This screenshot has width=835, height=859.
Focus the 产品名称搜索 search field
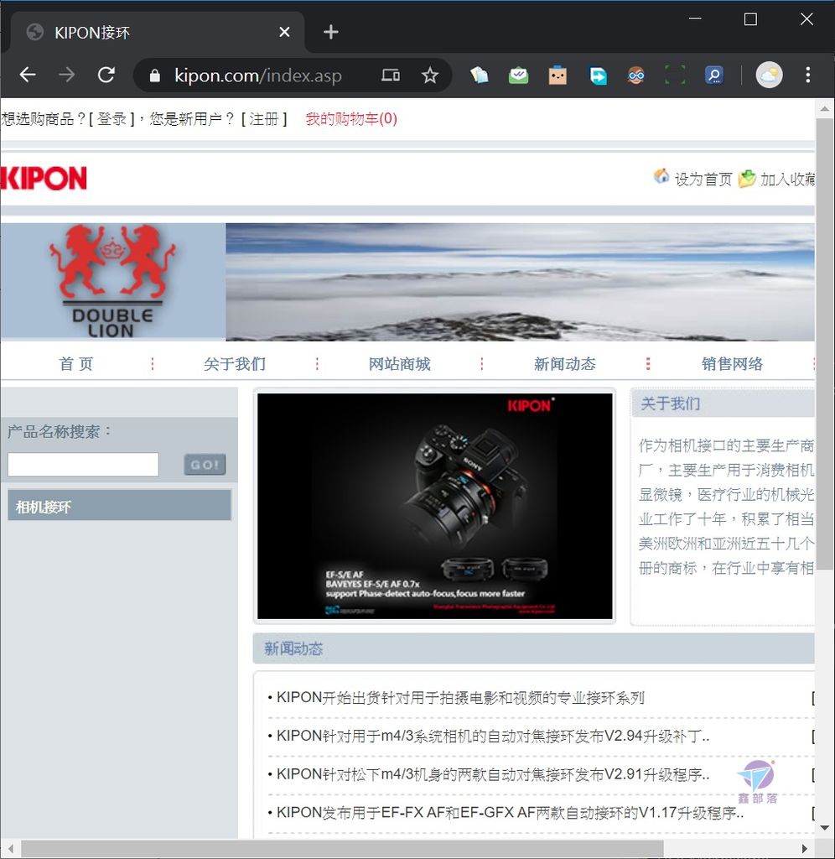83,465
